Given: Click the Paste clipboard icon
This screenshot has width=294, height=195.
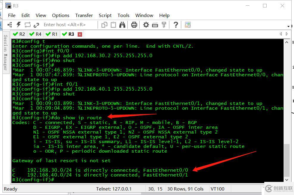Looking at the screenshot, I should pos(113,25).
